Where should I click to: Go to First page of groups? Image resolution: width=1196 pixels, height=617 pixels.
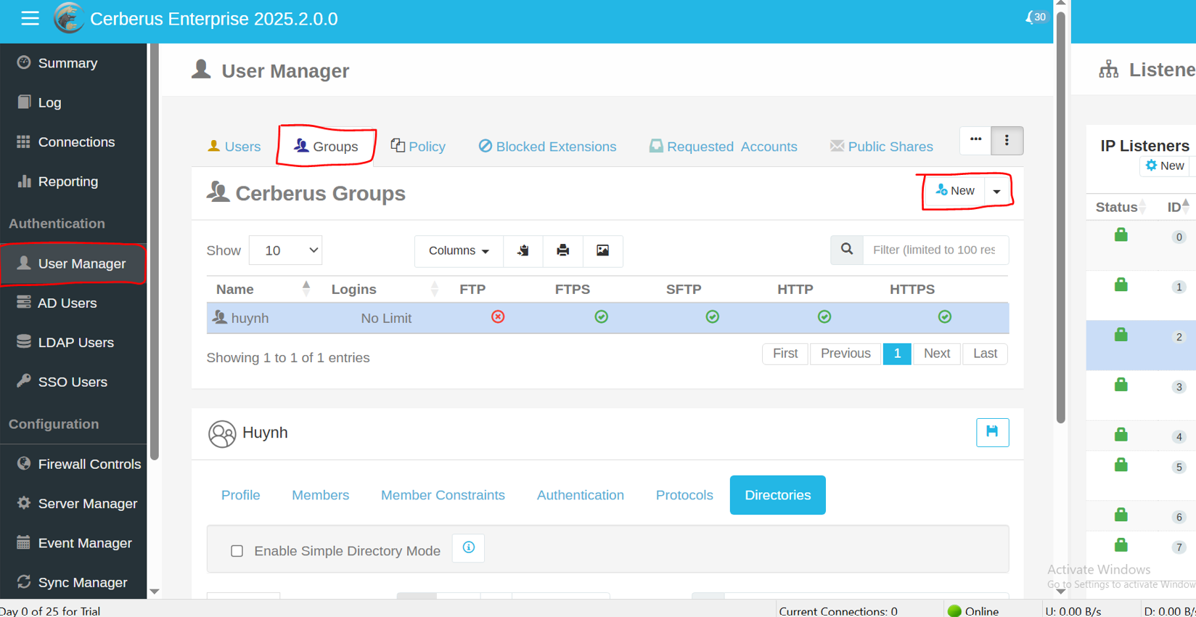click(785, 354)
